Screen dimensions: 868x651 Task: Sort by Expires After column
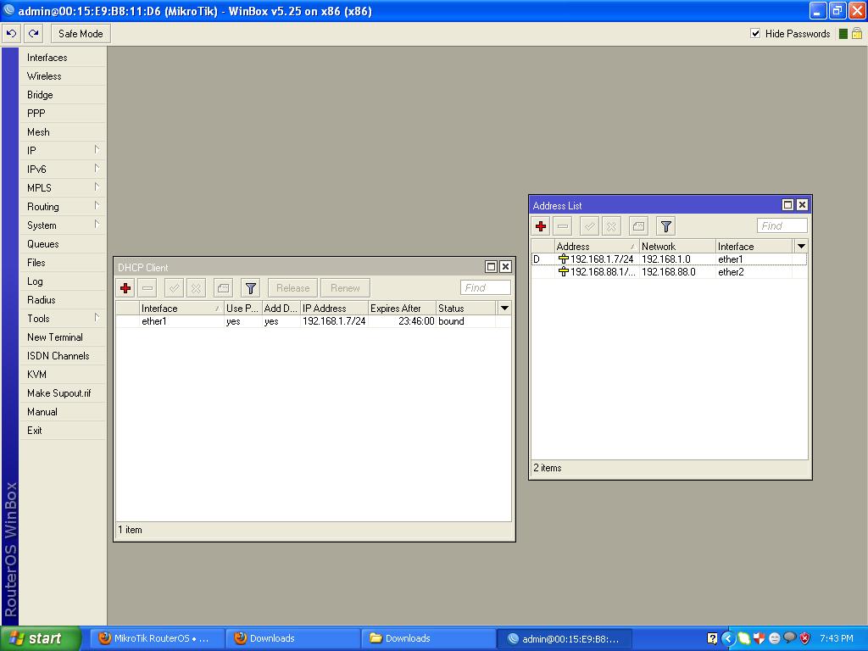(x=402, y=309)
